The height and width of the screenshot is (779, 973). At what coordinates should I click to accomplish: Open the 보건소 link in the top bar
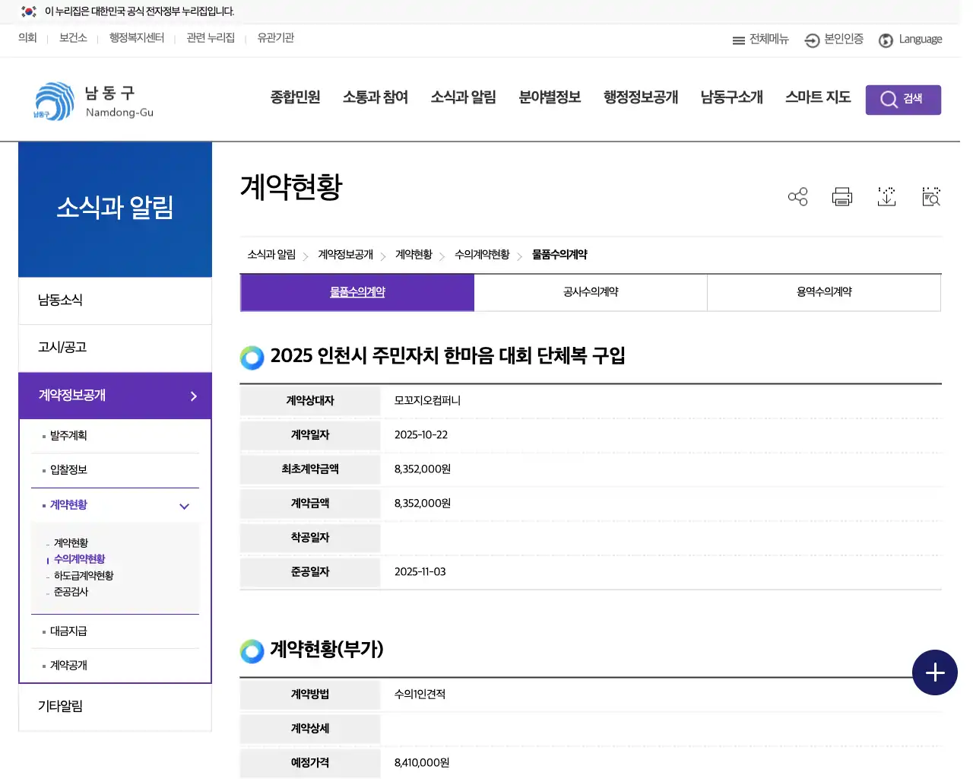[x=72, y=38]
